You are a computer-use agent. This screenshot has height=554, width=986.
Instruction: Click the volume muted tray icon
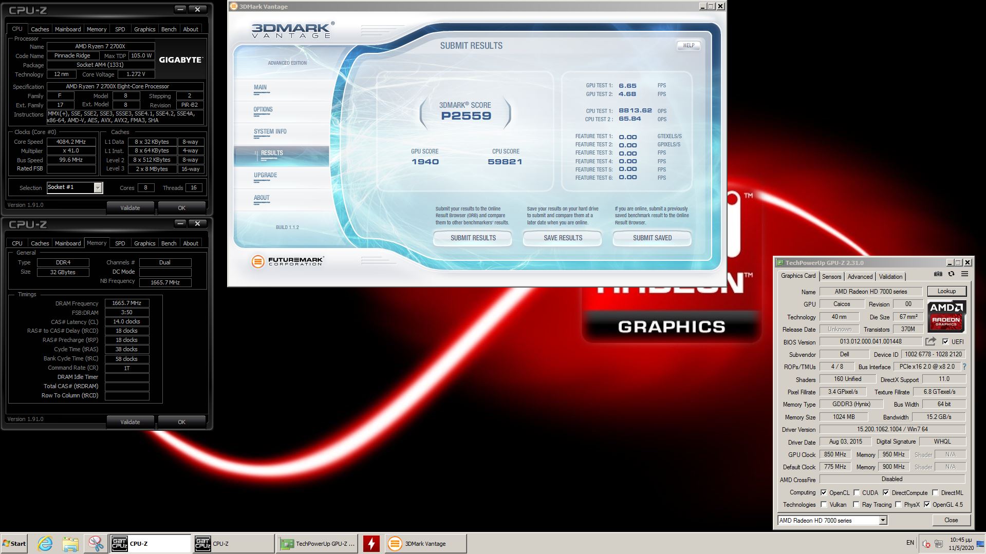pos(926,544)
